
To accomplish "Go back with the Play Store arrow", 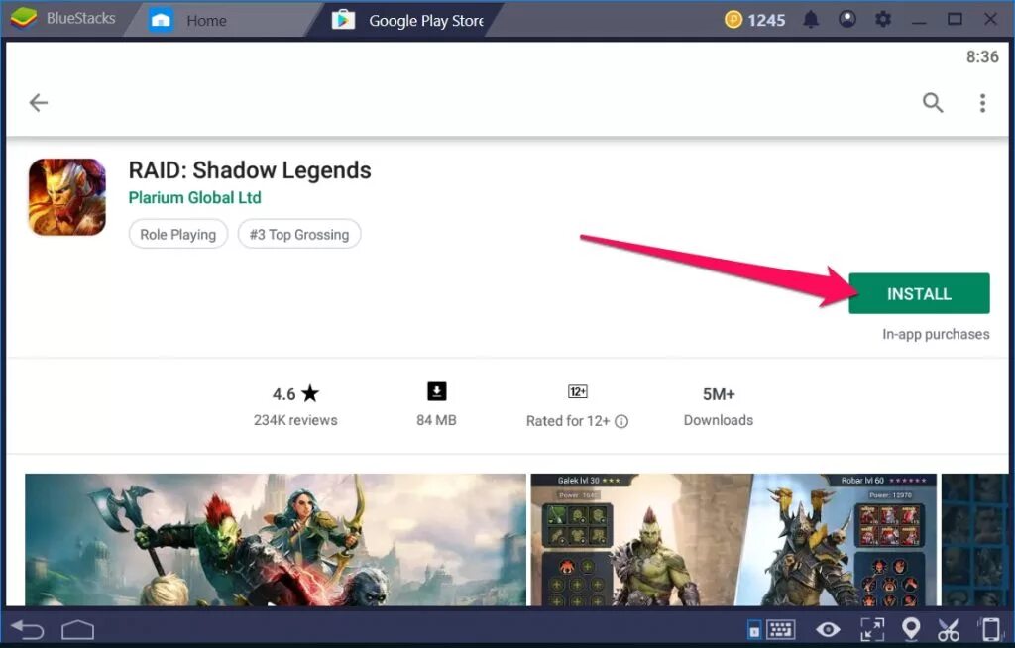I will (x=39, y=102).
